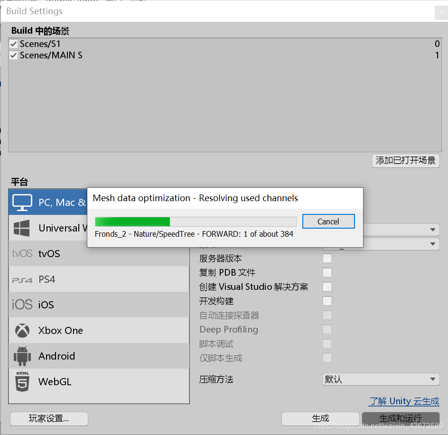The width and height of the screenshot is (448, 435).
Task: Click the Mesh data optimization dialog title
Action: [x=196, y=198]
